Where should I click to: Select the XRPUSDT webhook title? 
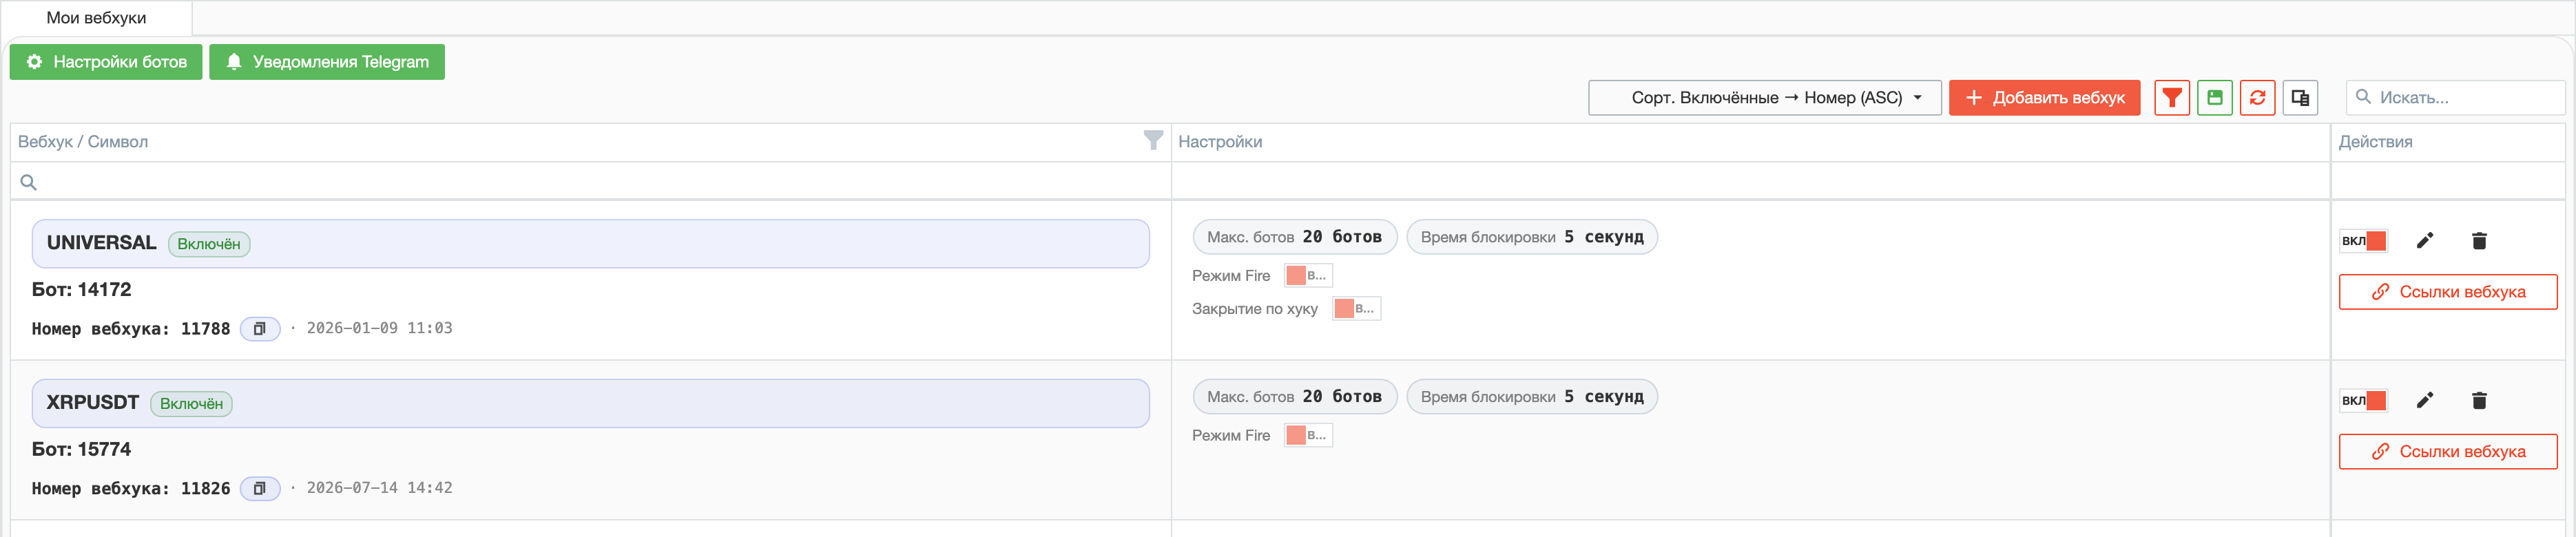click(93, 403)
